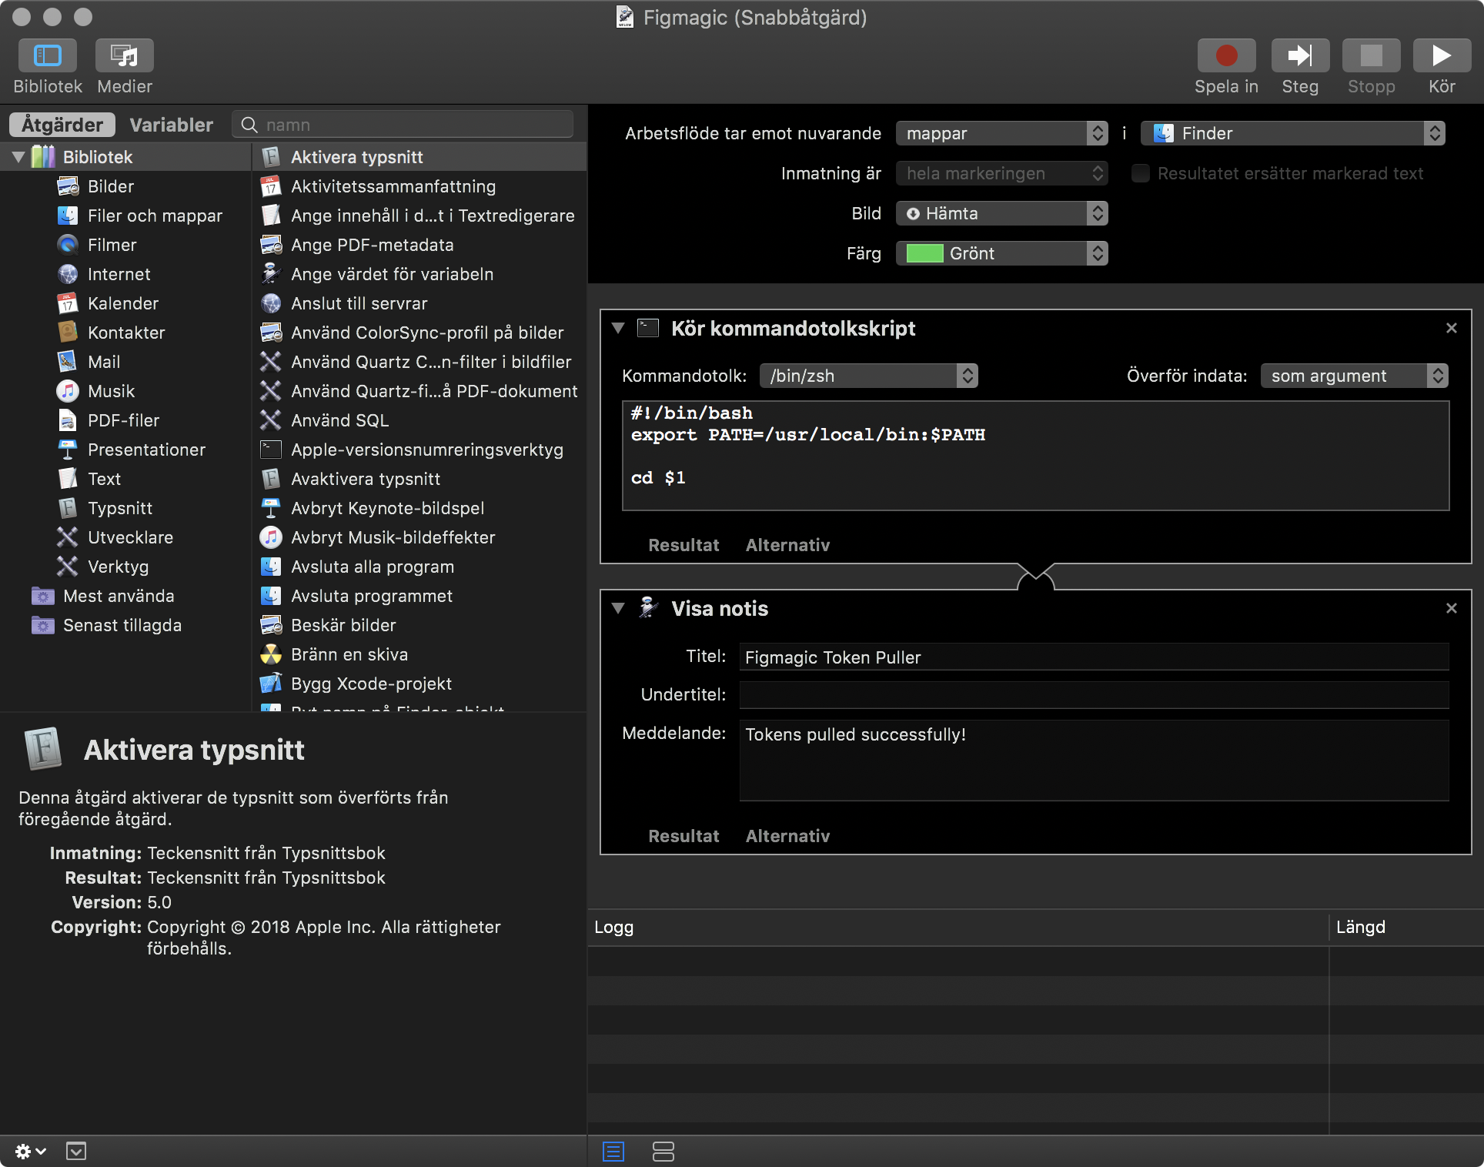Collapse the Bibliotek tree
Viewport: 1484px width, 1167px height.
18,157
